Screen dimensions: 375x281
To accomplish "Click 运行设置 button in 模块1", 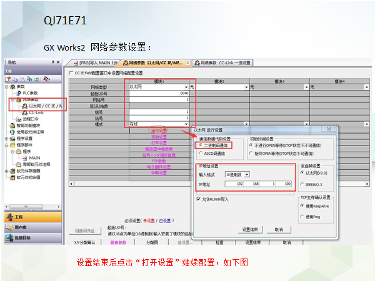I will [159, 131].
